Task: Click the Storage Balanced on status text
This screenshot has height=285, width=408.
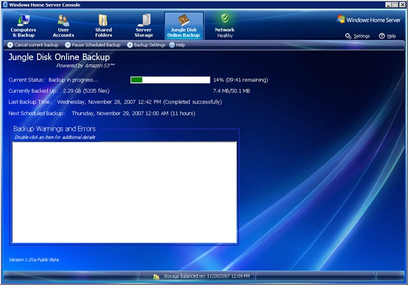Action: coord(207,276)
